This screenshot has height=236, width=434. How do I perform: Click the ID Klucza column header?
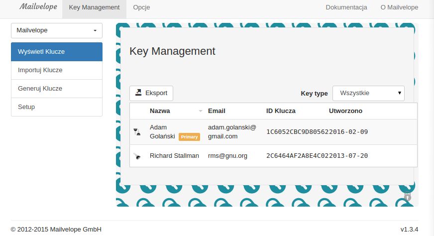(281, 111)
